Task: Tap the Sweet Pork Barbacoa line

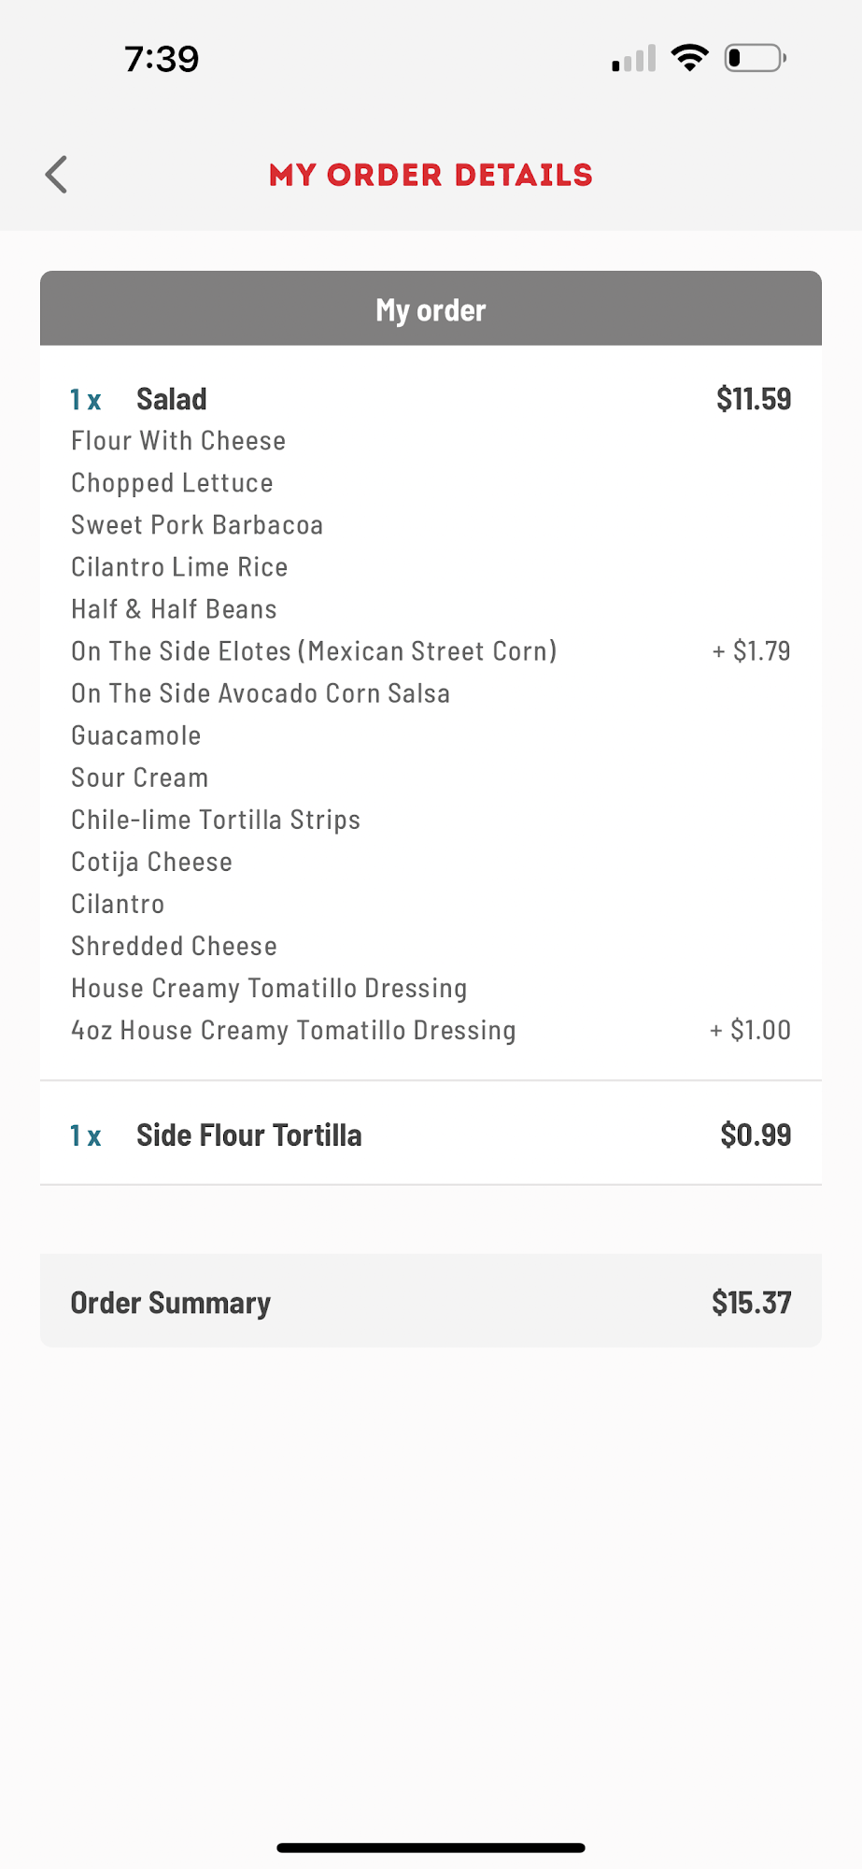Action: 197,525
